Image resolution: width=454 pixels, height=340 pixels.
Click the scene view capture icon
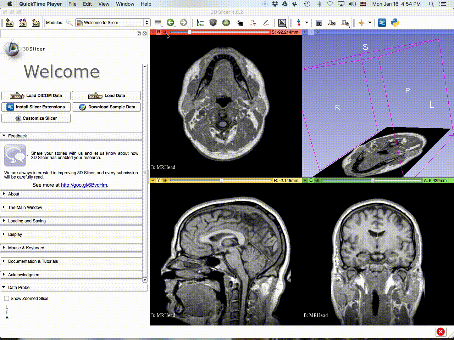point(332,23)
